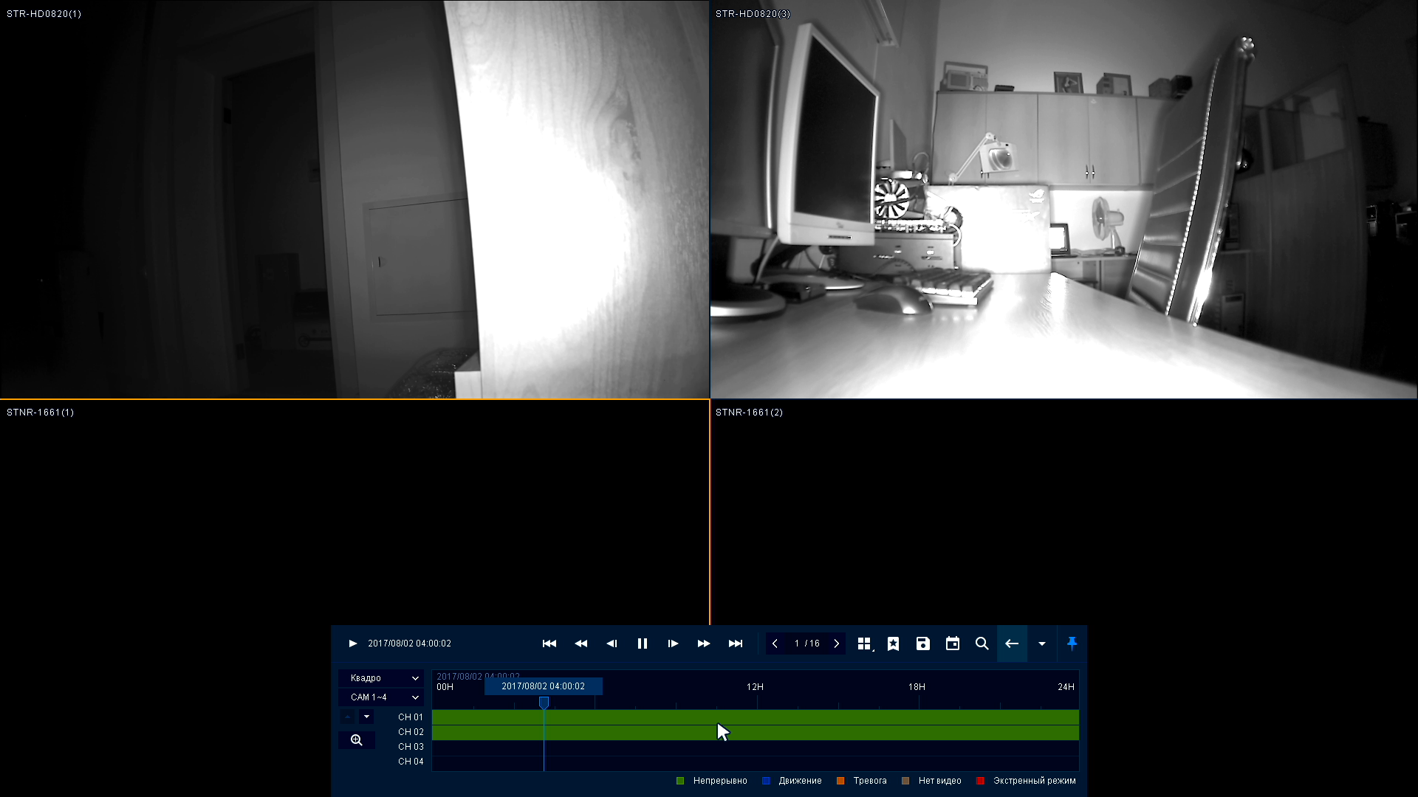
Task: Open the calendar date picker
Action: [x=953, y=644]
